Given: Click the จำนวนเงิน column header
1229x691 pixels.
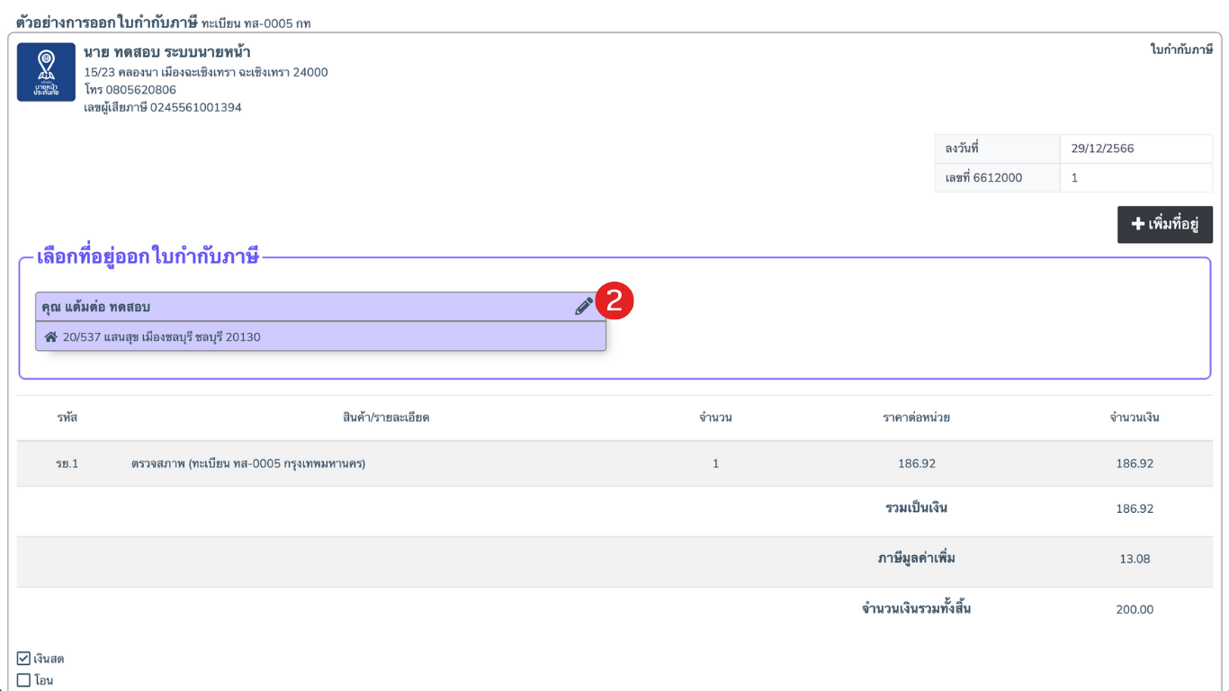Looking at the screenshot, I should click(1135, 417).
